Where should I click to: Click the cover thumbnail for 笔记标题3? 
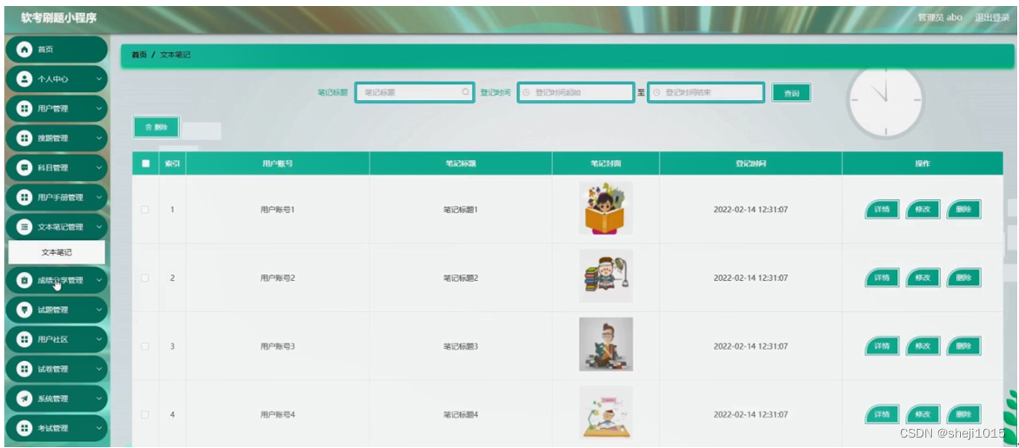point(606,344)
